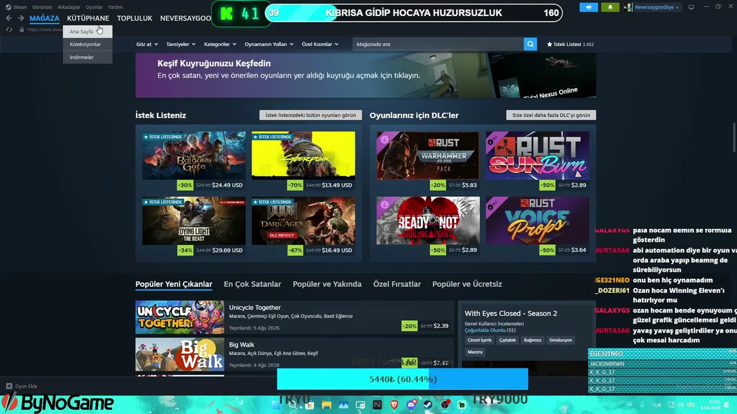
Task: Expand the Özel Kısımlar store menu
Action: [320, 44]
